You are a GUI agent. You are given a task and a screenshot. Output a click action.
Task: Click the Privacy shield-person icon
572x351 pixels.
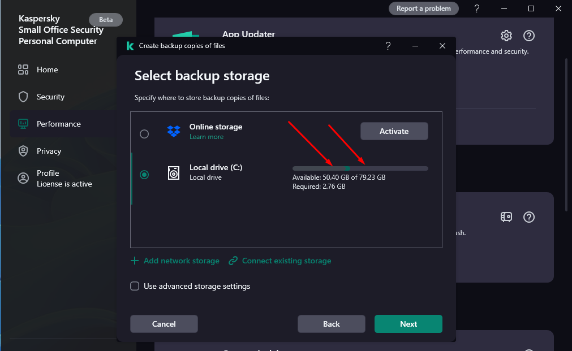pos(23,151)
